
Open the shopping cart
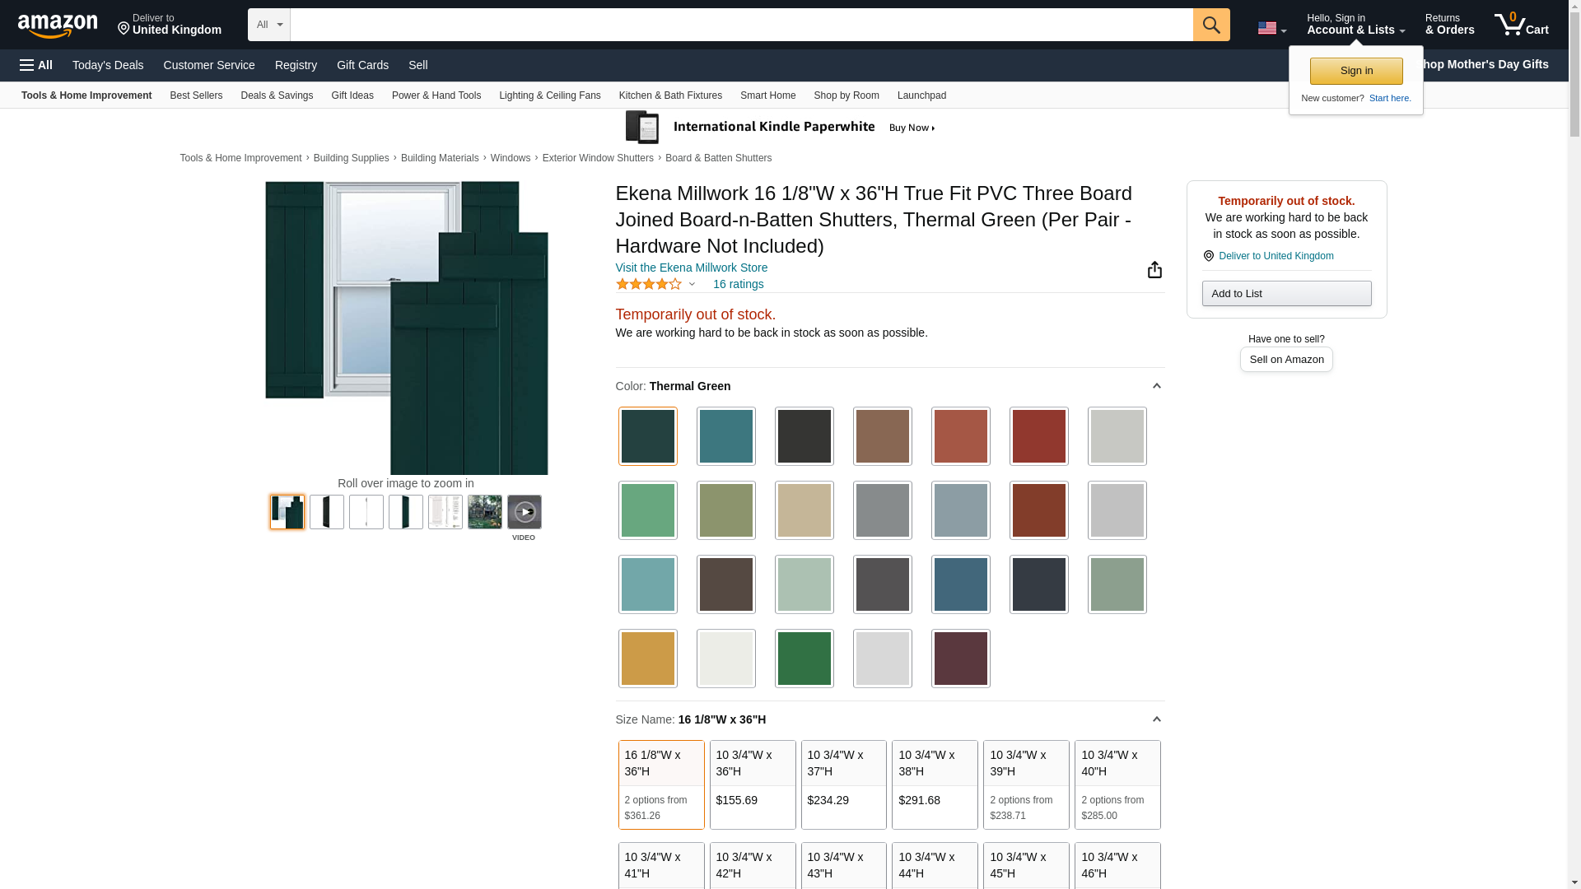1521,25
